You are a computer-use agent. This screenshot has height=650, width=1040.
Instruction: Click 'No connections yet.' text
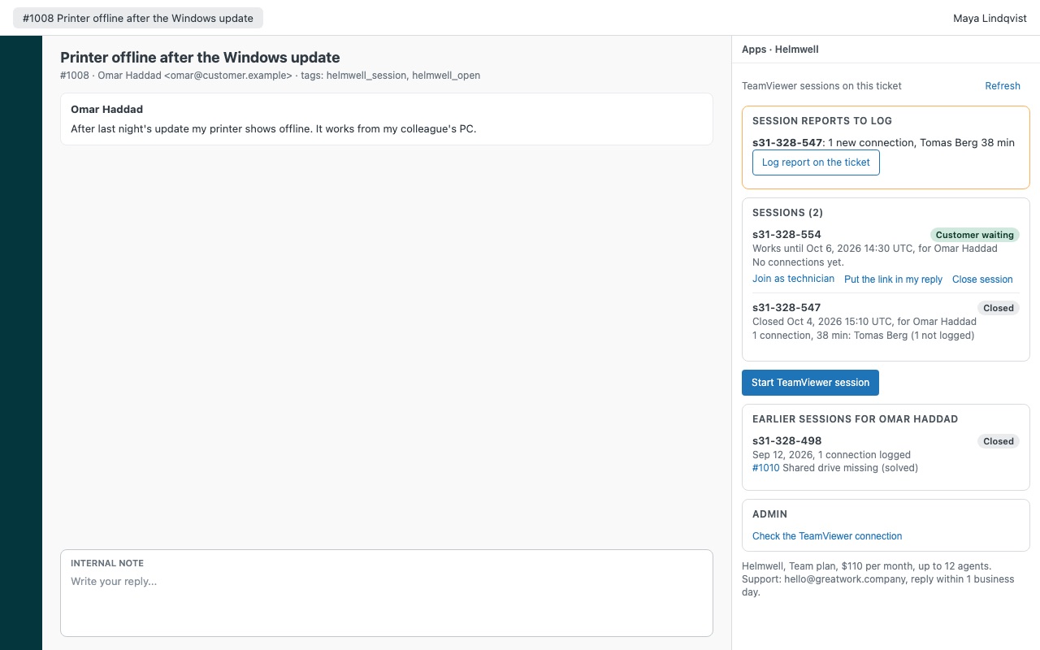coord(798,262)
